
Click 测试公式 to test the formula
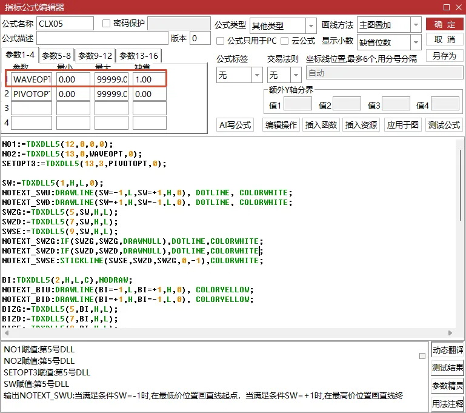[x=444, y=125]
